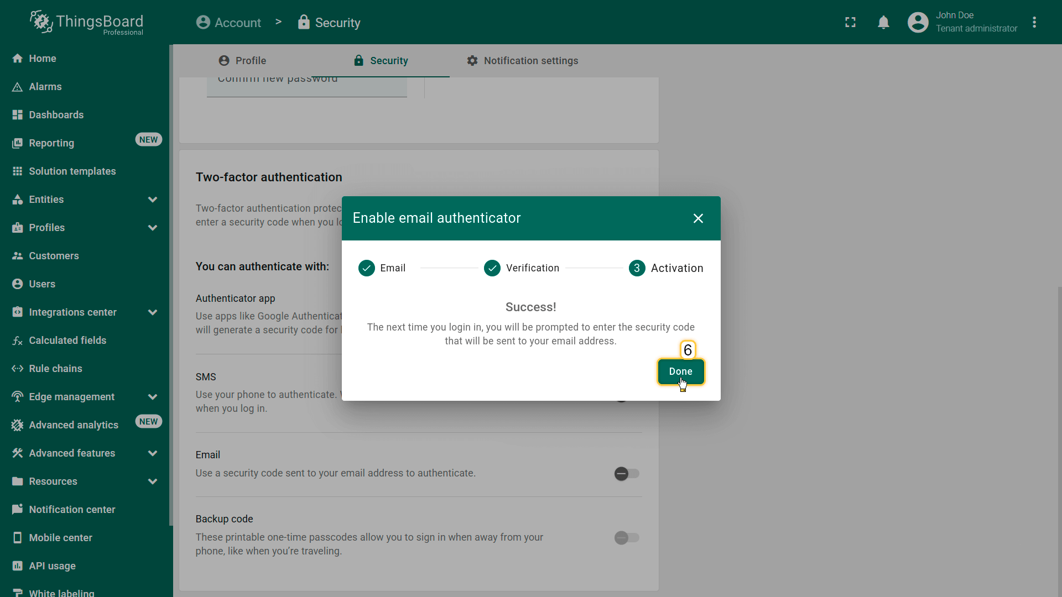Toggle the Backup code switch
This screenshot has width=1062, height=597.
click(x=626, y=538)
